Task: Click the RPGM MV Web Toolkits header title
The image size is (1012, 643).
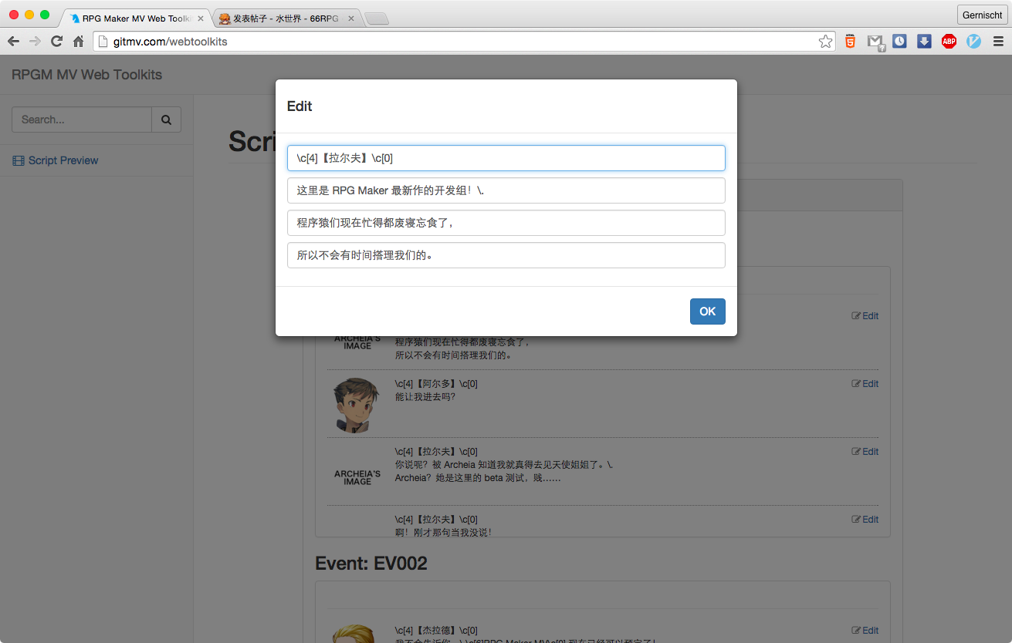Action: [x=86, y=75]
